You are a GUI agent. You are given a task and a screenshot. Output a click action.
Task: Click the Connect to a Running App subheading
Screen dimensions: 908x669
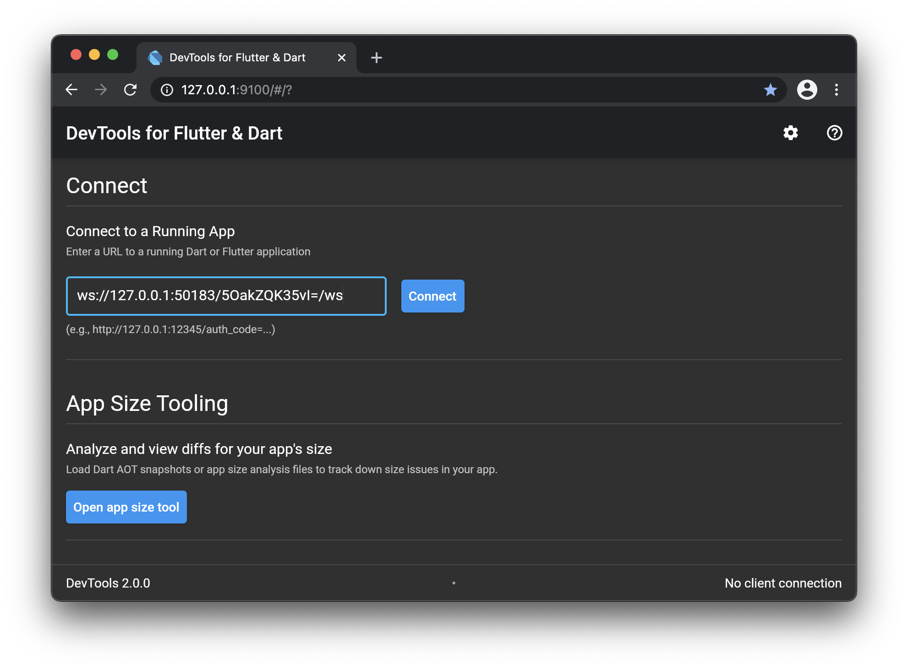pos(150,232)
